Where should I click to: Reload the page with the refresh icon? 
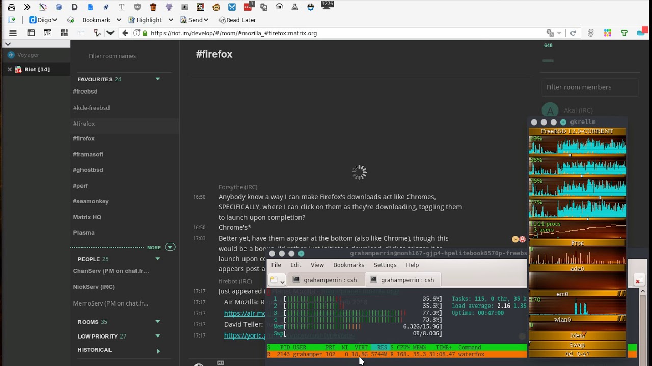pyautogui.click(x=573, y=33)
